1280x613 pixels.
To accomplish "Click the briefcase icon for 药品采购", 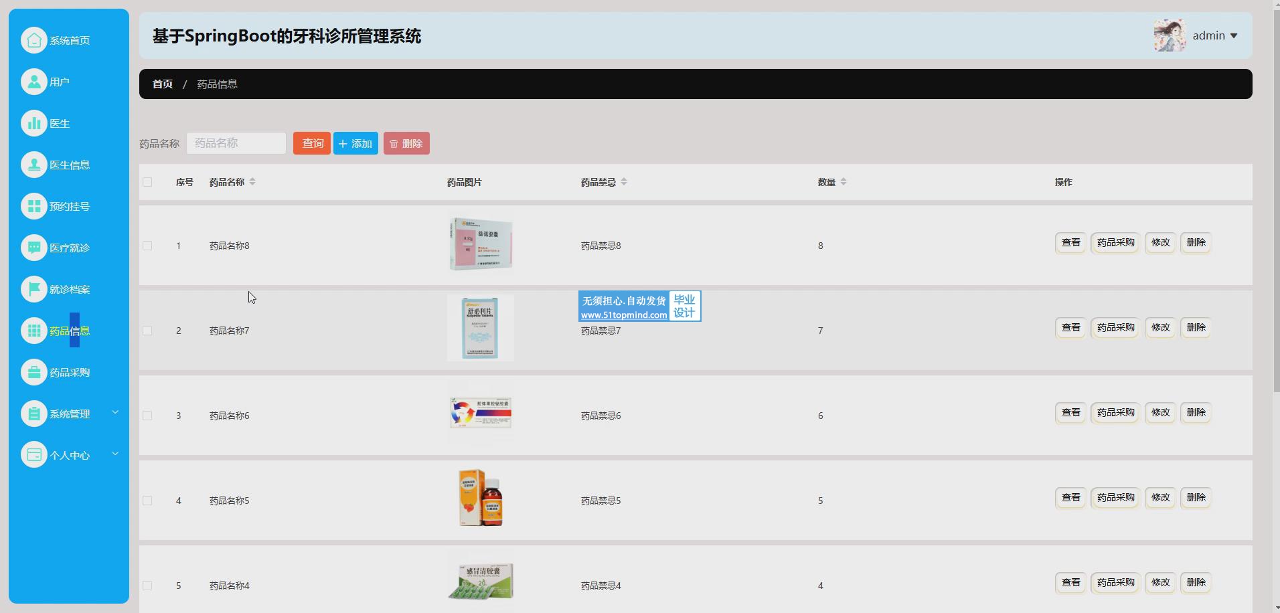I will tap(33, 372).
